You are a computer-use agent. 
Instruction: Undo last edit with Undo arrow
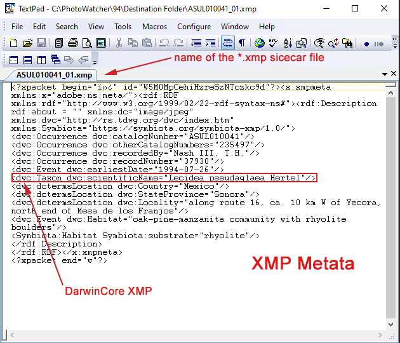click(x=164, y=43)
